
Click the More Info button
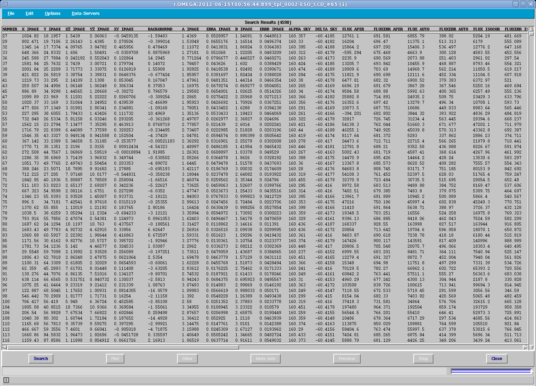265,359
